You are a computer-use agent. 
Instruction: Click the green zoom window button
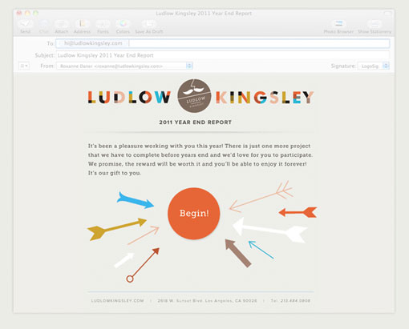click(35, 13)
